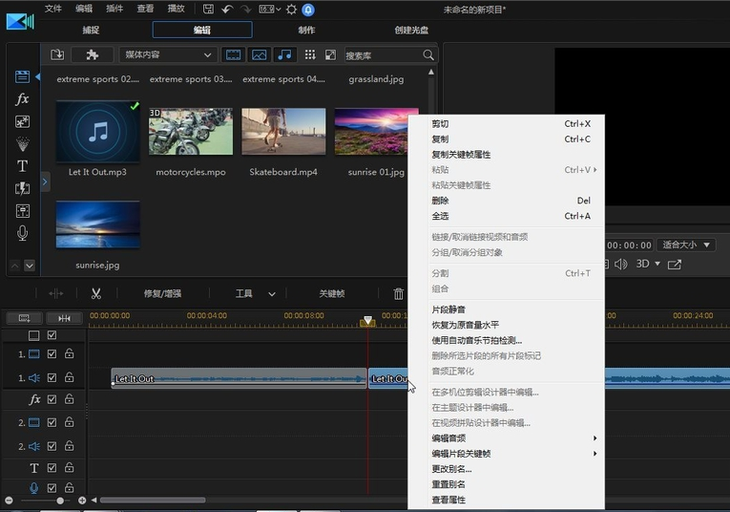Click the import media folder icon

(57, 55)
